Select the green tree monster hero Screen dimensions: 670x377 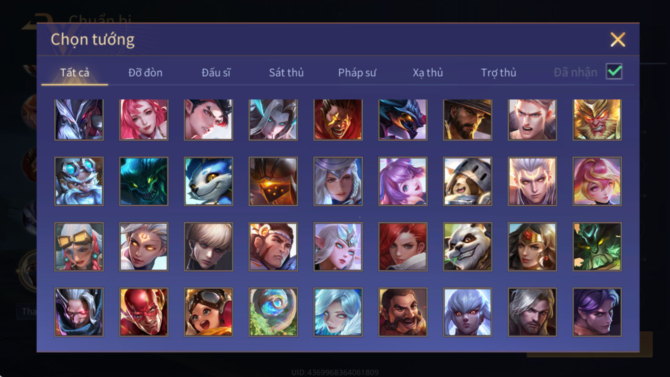(x=597, y=247)
